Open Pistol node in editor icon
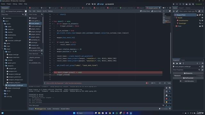The width and height of the screenshot is (205, 115). [x=200, y=26]
